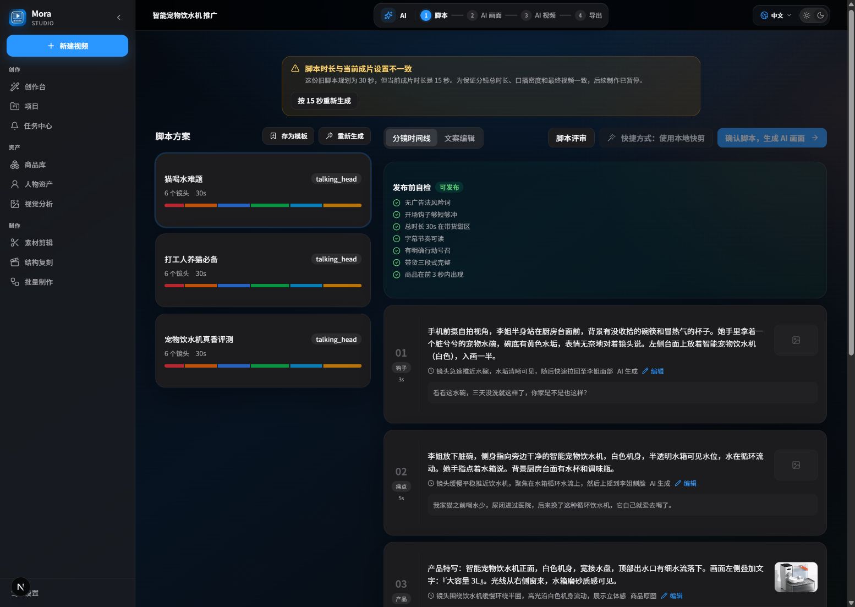Select the 分镜时间线 tab

[412, 138]
